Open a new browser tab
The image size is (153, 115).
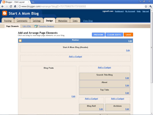(33, 2)
